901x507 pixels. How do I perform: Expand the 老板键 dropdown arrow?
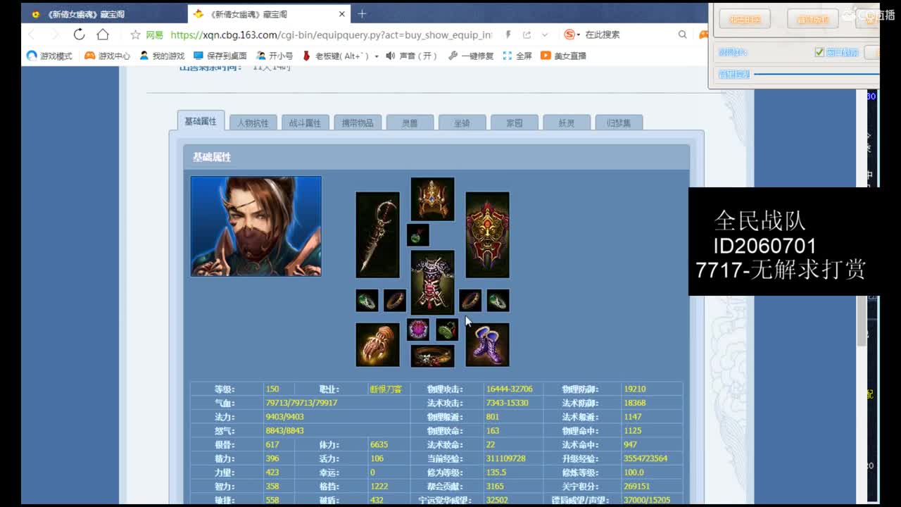(x=377, y=56)
